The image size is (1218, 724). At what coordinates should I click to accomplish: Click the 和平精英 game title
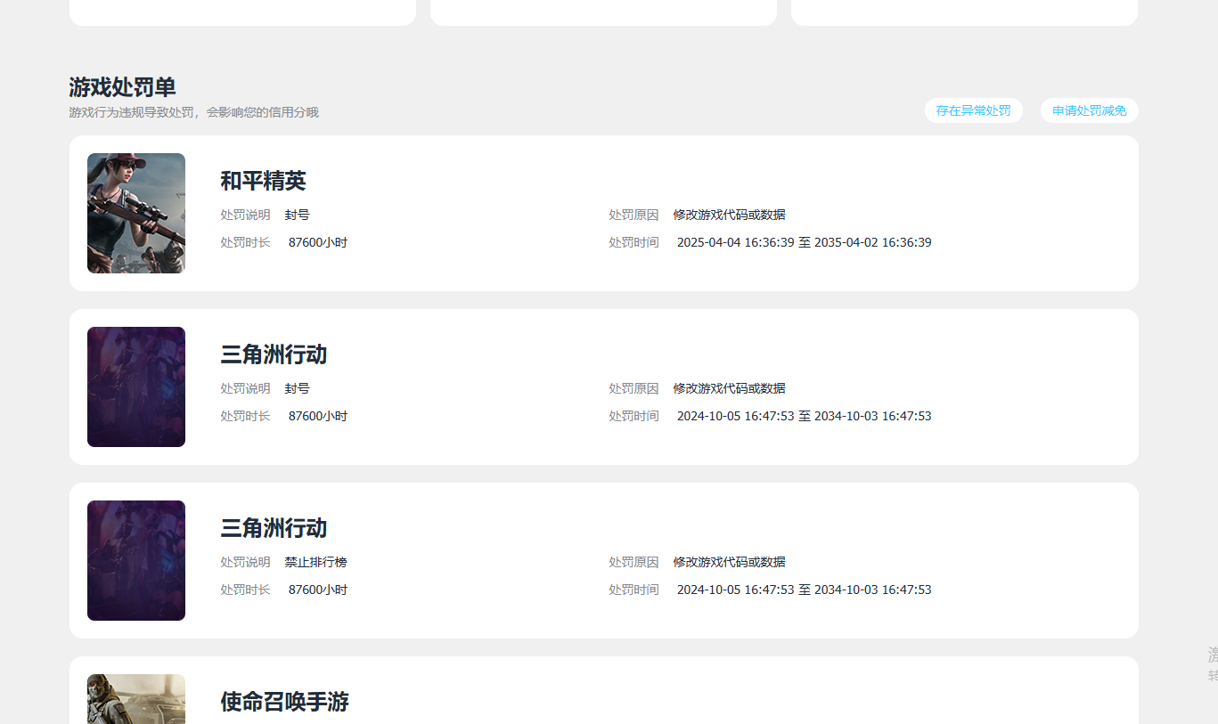tap(263, 181)
